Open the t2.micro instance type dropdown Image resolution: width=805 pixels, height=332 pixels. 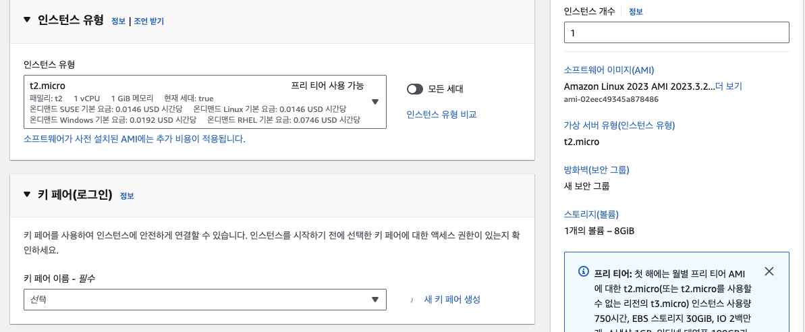point(376,102)
